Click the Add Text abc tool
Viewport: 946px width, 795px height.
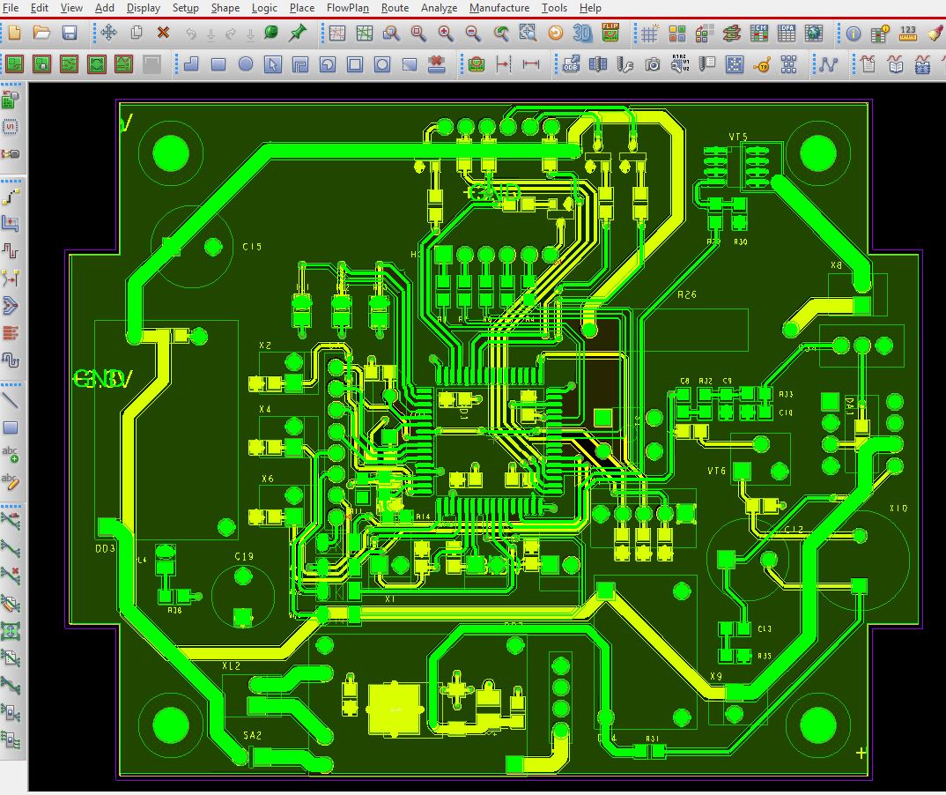(x=11, y=454)
